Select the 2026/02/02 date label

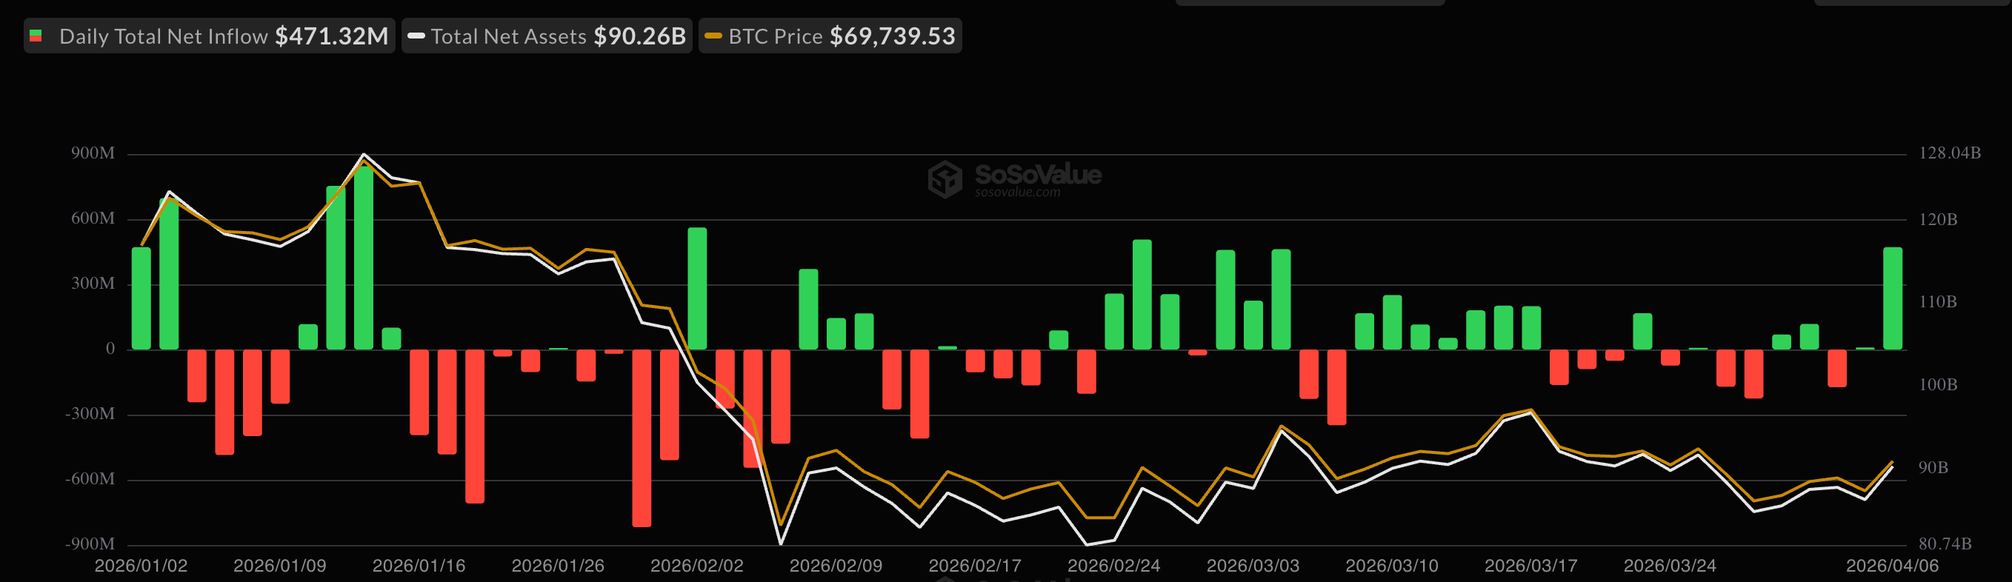(x=696, y=566)
